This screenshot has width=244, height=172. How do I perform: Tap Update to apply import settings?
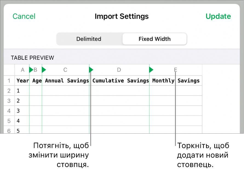[x=218, y=16]
